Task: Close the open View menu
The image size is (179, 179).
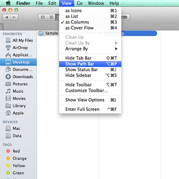Action: 66,3
